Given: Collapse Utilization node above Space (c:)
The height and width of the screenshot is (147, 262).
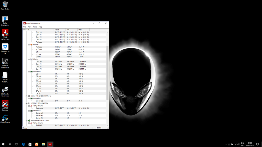Looking at the screenshot, I should pos(29,99).
